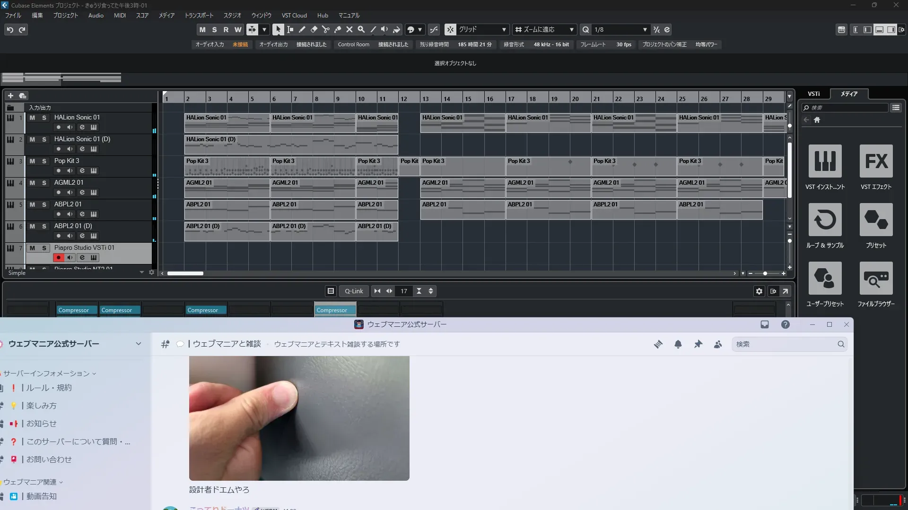Expand ウェブマニア公式サーバー server menu chevron

click(138, 344)
